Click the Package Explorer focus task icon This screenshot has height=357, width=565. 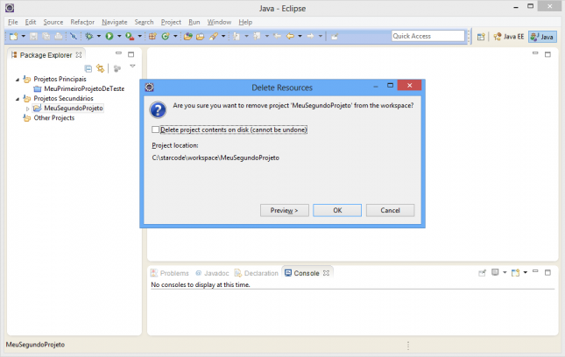(117, 68)
